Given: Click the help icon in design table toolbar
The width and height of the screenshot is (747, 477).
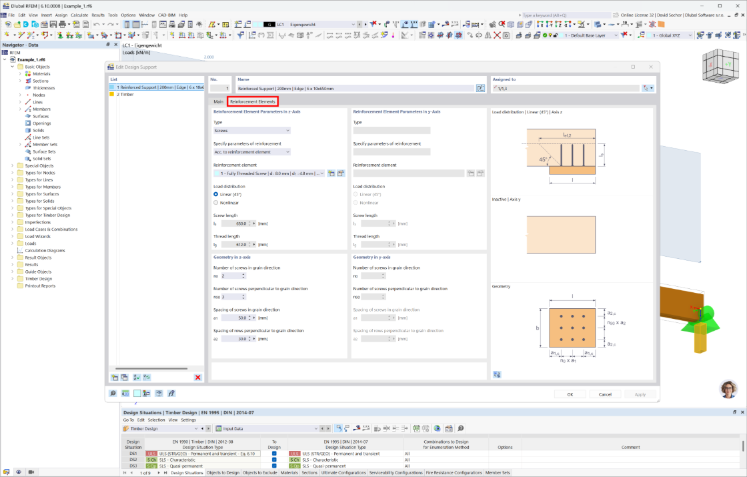Looking at the screenshot, I should pyautogui.click(x=461, y=428).
